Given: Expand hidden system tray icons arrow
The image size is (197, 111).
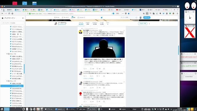Looking at the screenshot, I should [171, 109].
